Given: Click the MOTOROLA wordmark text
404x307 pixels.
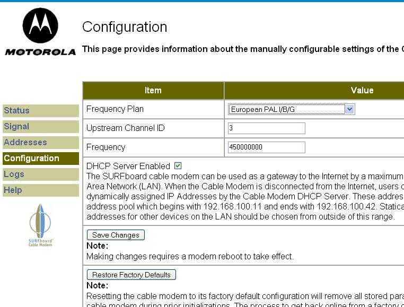Looking at the screenshot, I should click(x=40, y=52).
